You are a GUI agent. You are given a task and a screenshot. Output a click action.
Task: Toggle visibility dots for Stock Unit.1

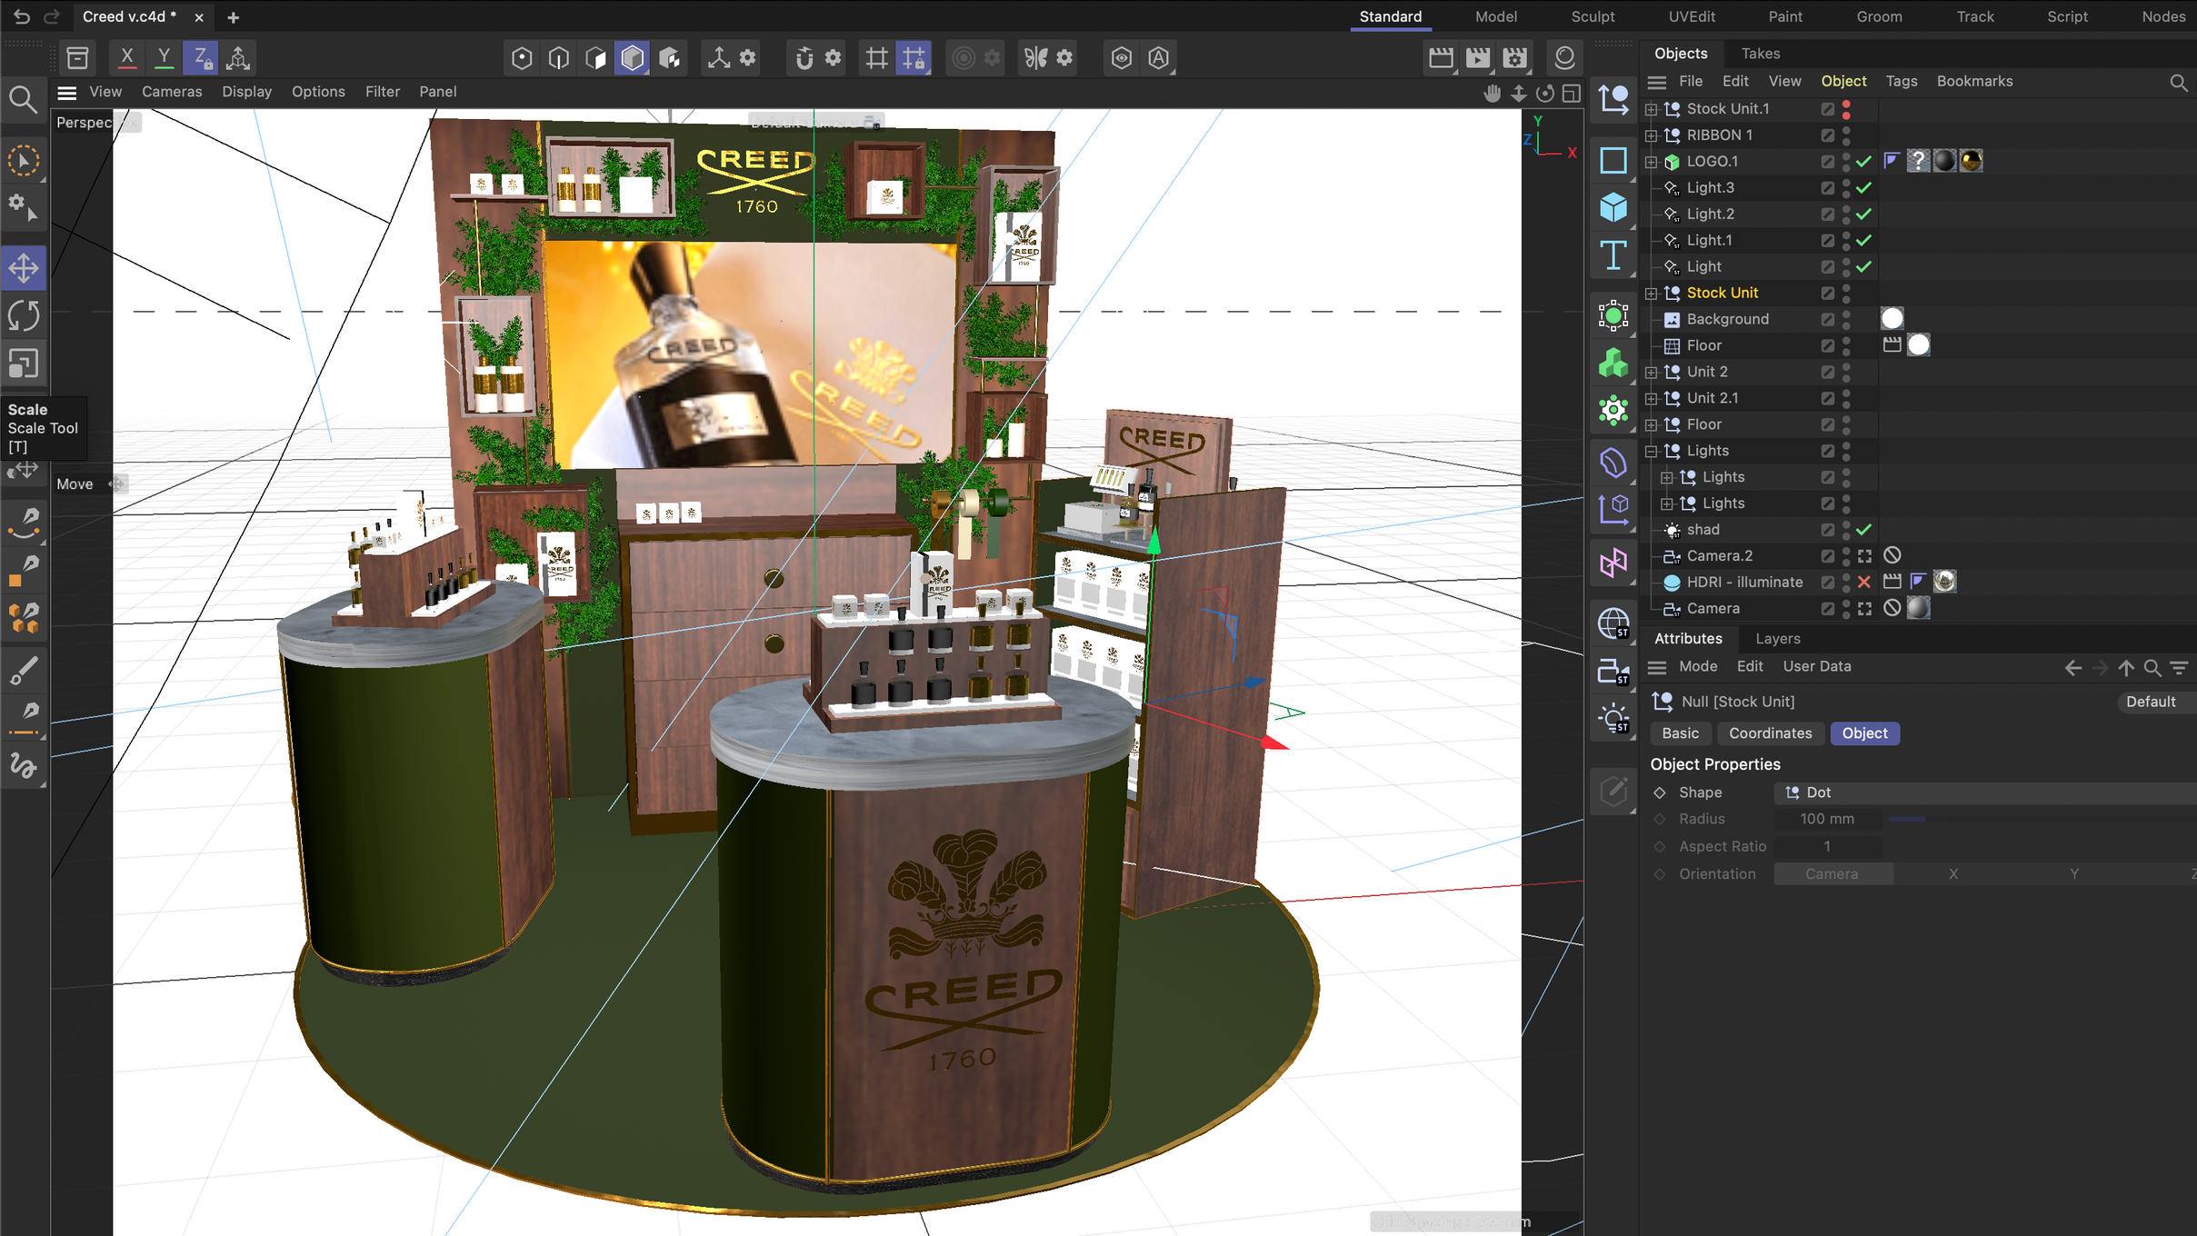1846,109
